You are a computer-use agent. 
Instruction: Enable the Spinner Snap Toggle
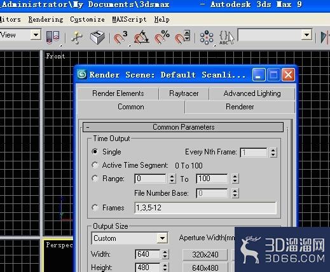click(182, 37)
